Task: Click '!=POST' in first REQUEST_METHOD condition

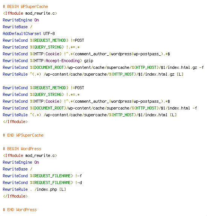Action: pos(77,40)
